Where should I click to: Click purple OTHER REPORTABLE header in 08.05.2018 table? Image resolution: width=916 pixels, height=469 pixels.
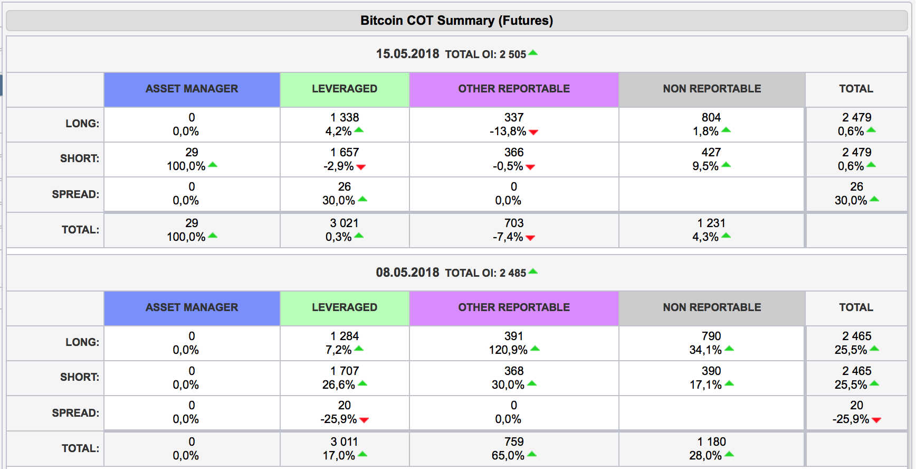[x=514, y=308]
